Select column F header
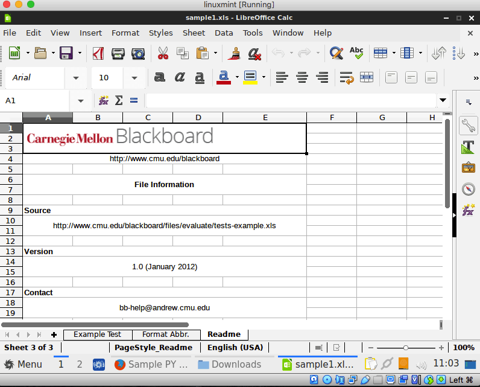This screenshot has height=387, width=480. (x=332, y=118)
